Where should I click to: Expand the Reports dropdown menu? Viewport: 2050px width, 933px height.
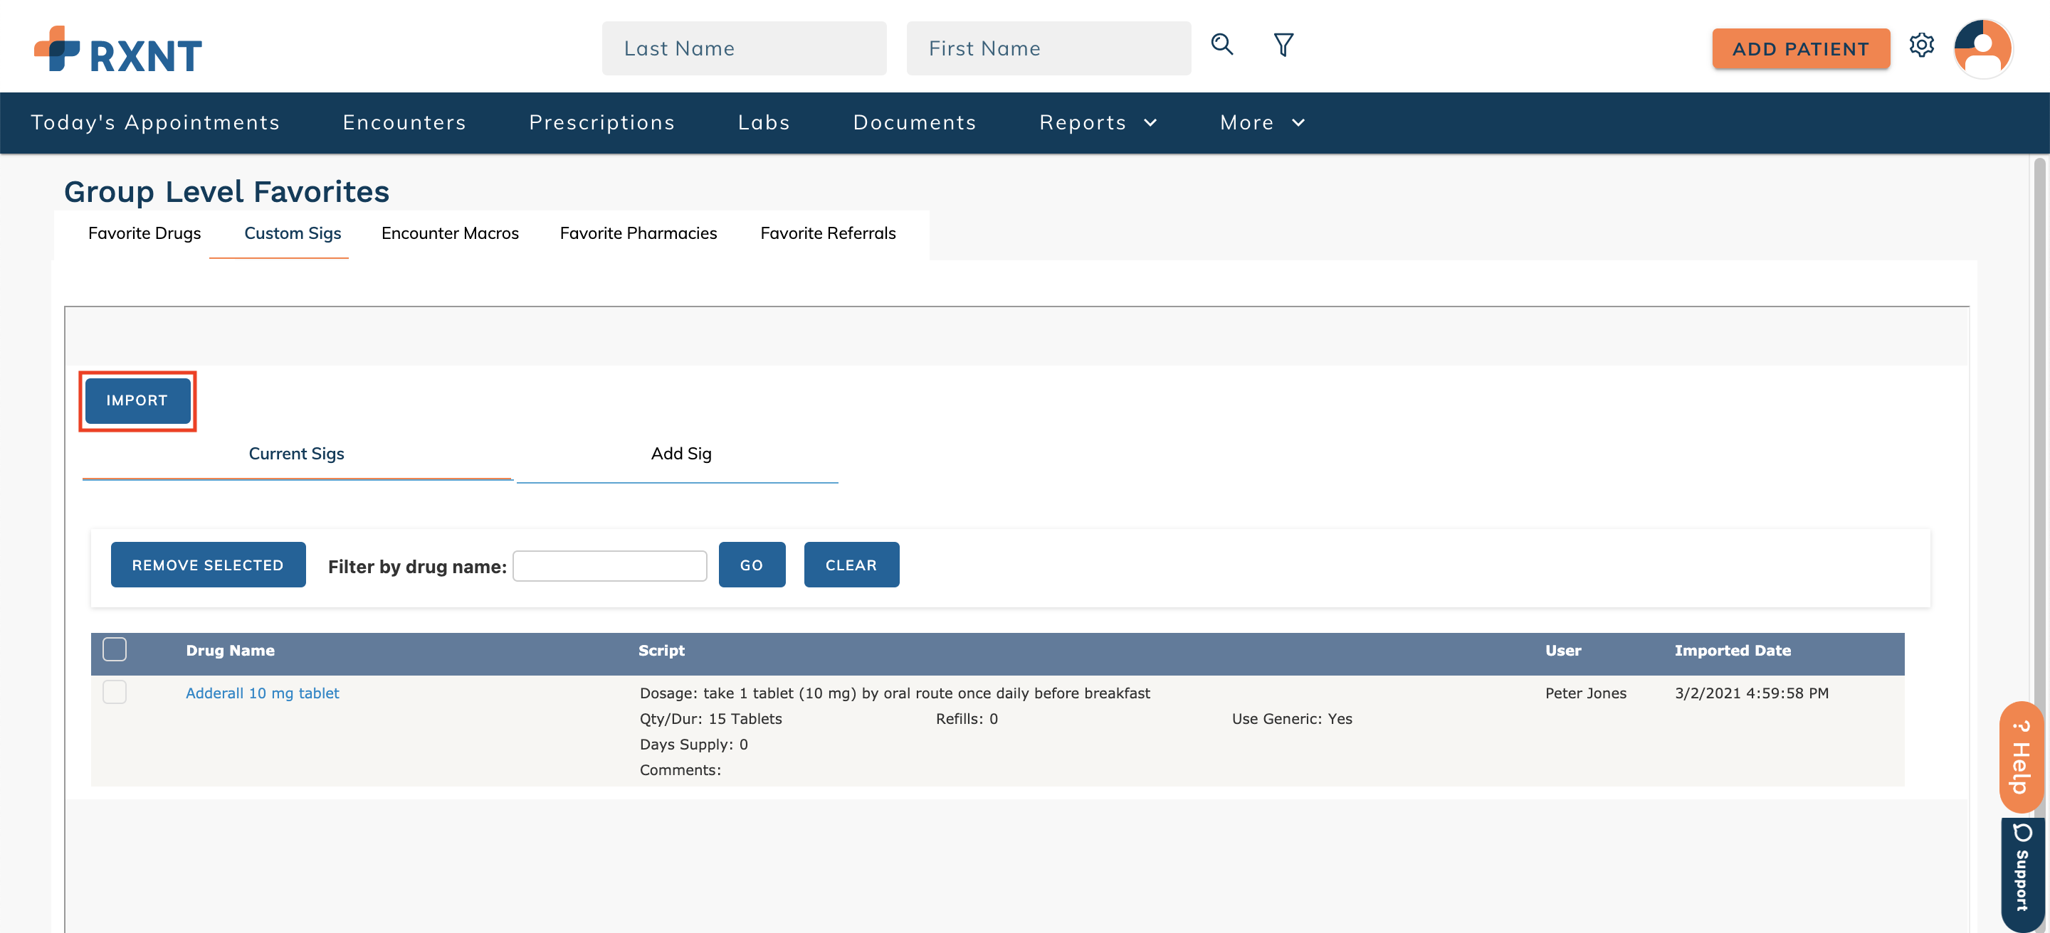tap(1098, 122)
